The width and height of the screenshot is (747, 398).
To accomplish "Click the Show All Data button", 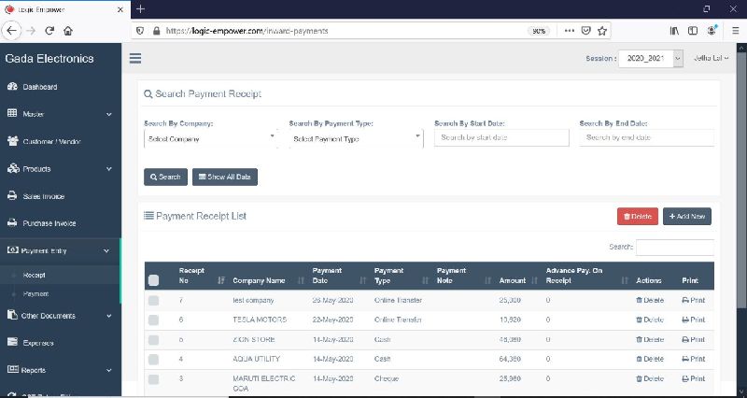I will tap(224, 177).
